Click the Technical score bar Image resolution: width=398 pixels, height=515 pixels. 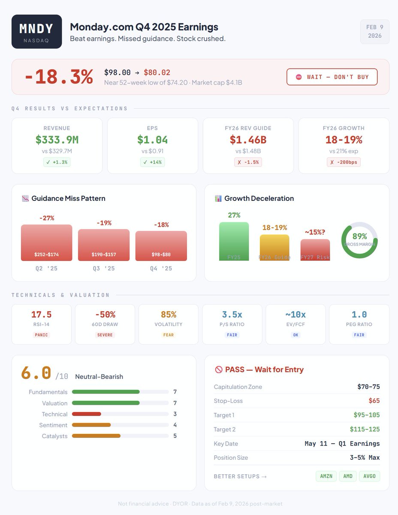pyautogui.click(x=120, y=414)
